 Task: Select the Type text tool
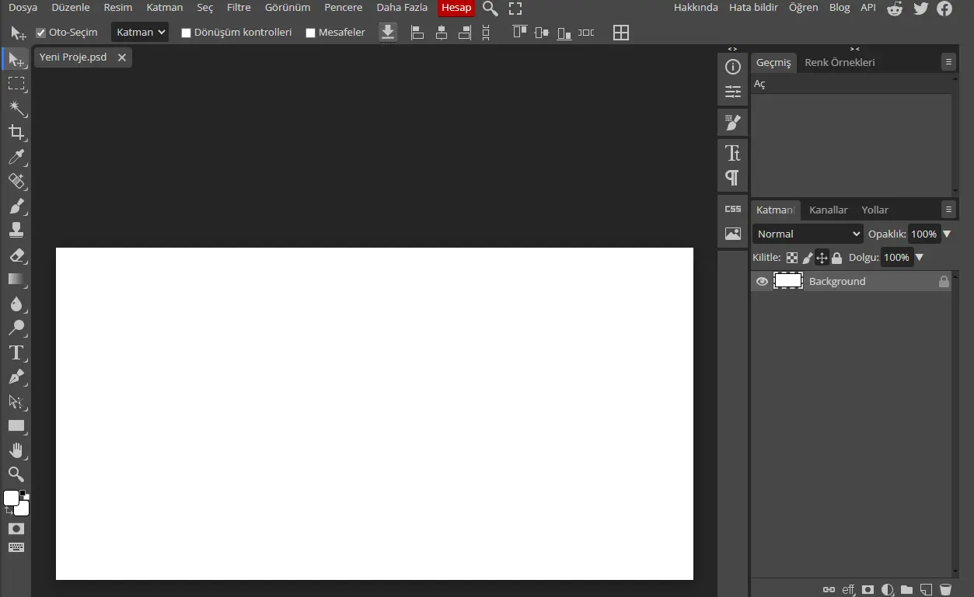(x=16, y=352)
